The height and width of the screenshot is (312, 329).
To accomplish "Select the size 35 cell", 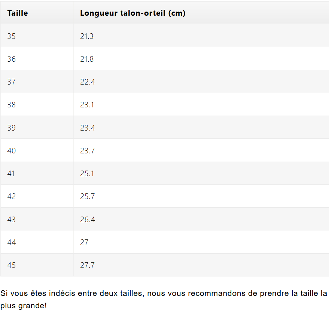I will [x=12, y=36].
